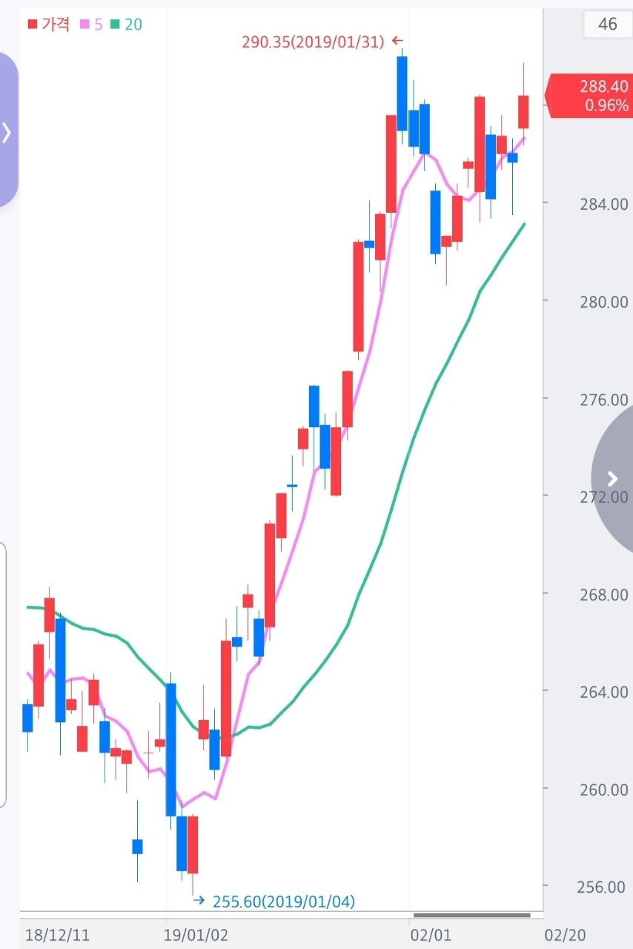This screenshot has height=949, width=633.
Task: Click the red arrow beside high price label
Action: (397, 42)
